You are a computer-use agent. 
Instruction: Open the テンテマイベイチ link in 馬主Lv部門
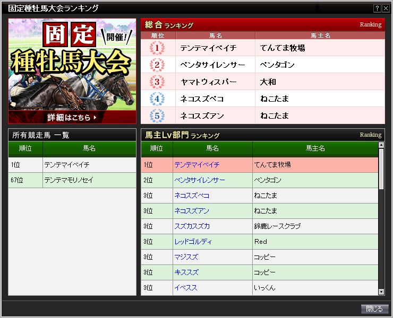point(197,165)
